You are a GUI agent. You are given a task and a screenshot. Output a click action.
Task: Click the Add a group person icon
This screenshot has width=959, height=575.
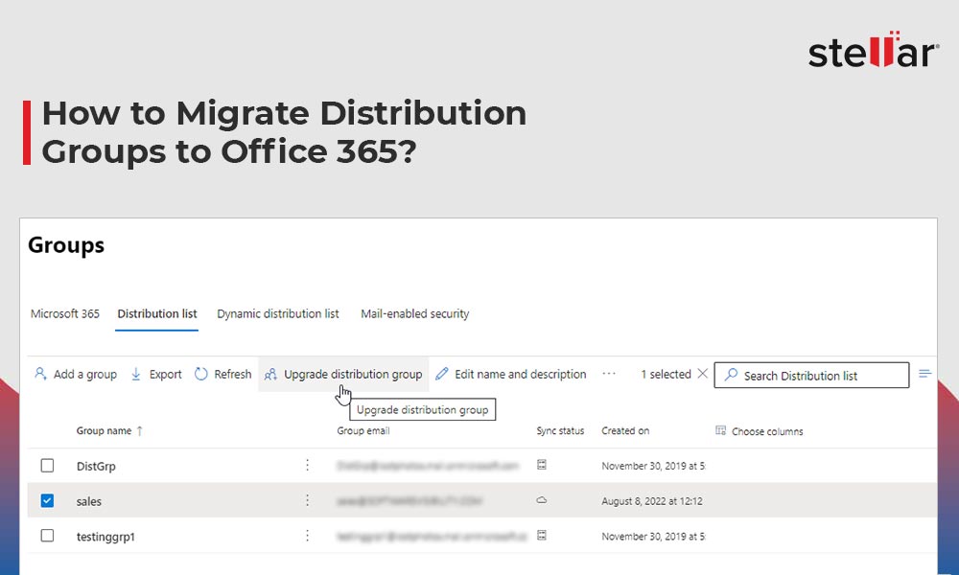40,374
